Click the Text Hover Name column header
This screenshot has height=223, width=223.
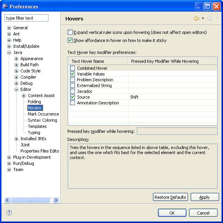click(98, 61)
